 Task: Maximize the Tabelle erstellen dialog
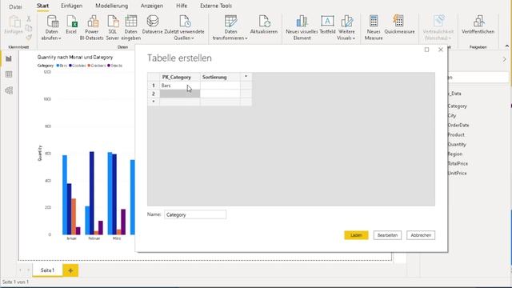pyautogui.click(x=426, y=50)
